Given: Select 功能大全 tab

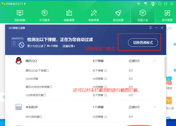Looking at the screenshot, I should pos(143,16).
